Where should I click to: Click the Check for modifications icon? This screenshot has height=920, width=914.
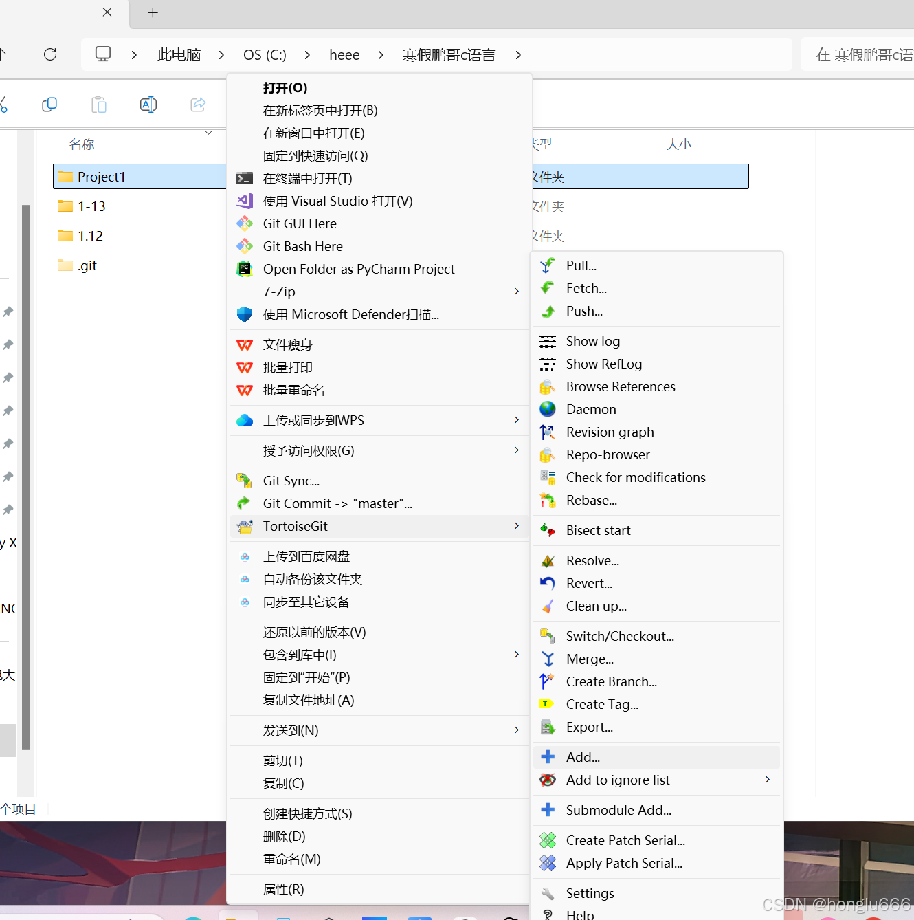pos(548,477)
